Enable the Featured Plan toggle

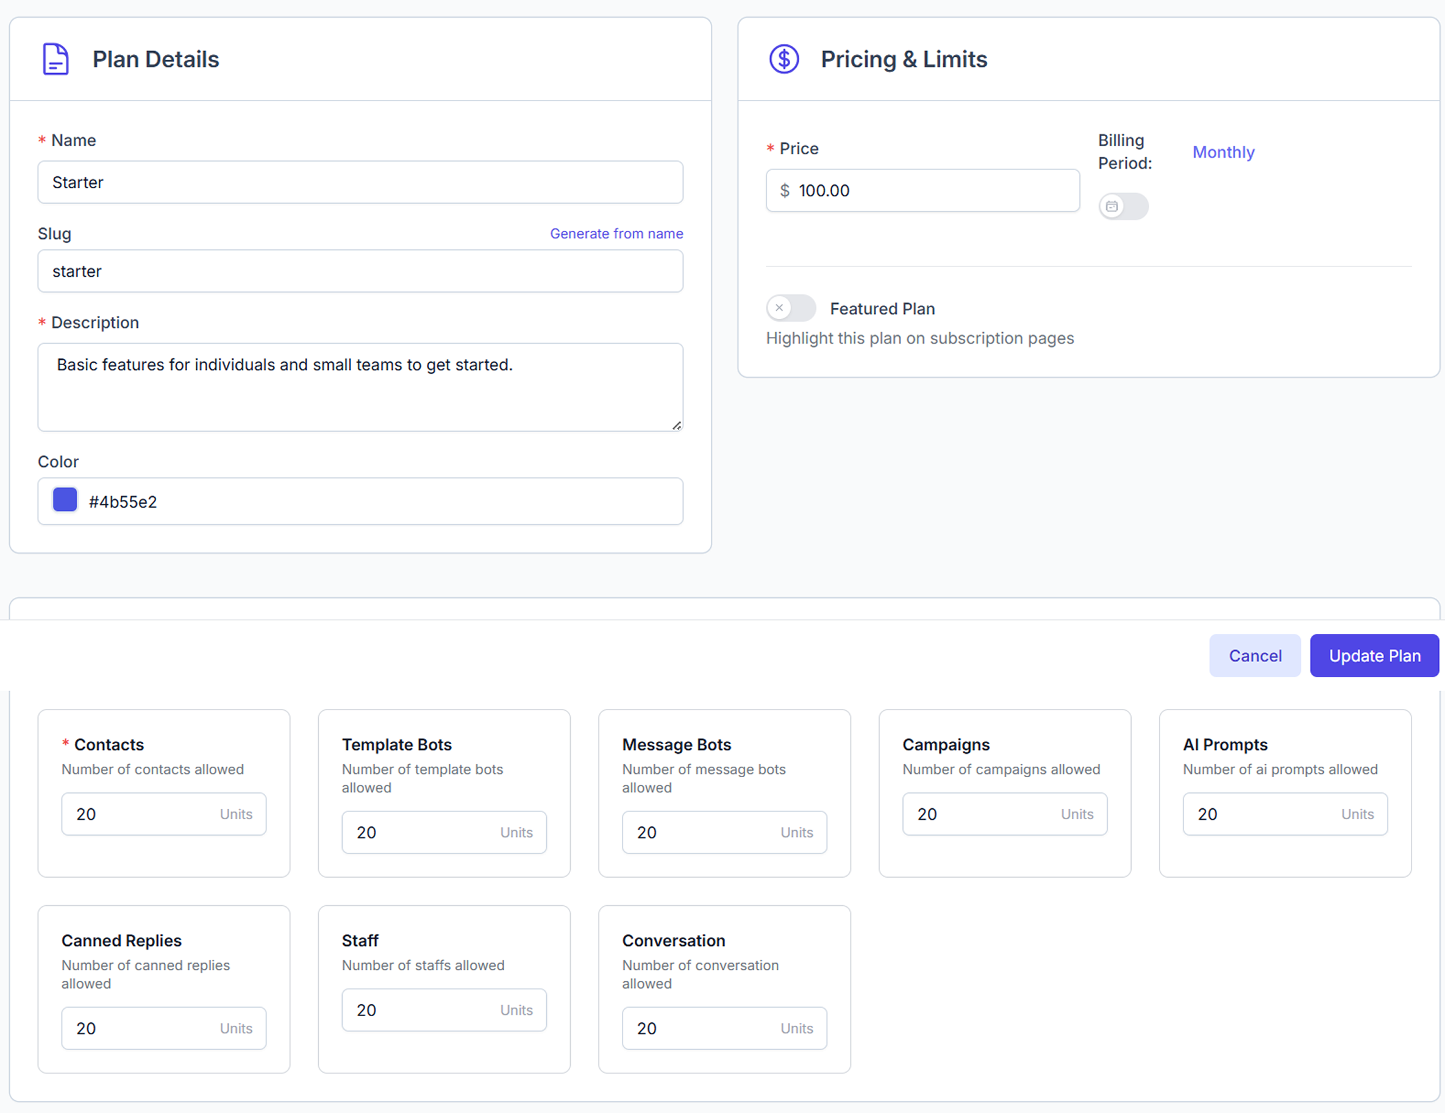pyautogui.click(x=791, y=308)
